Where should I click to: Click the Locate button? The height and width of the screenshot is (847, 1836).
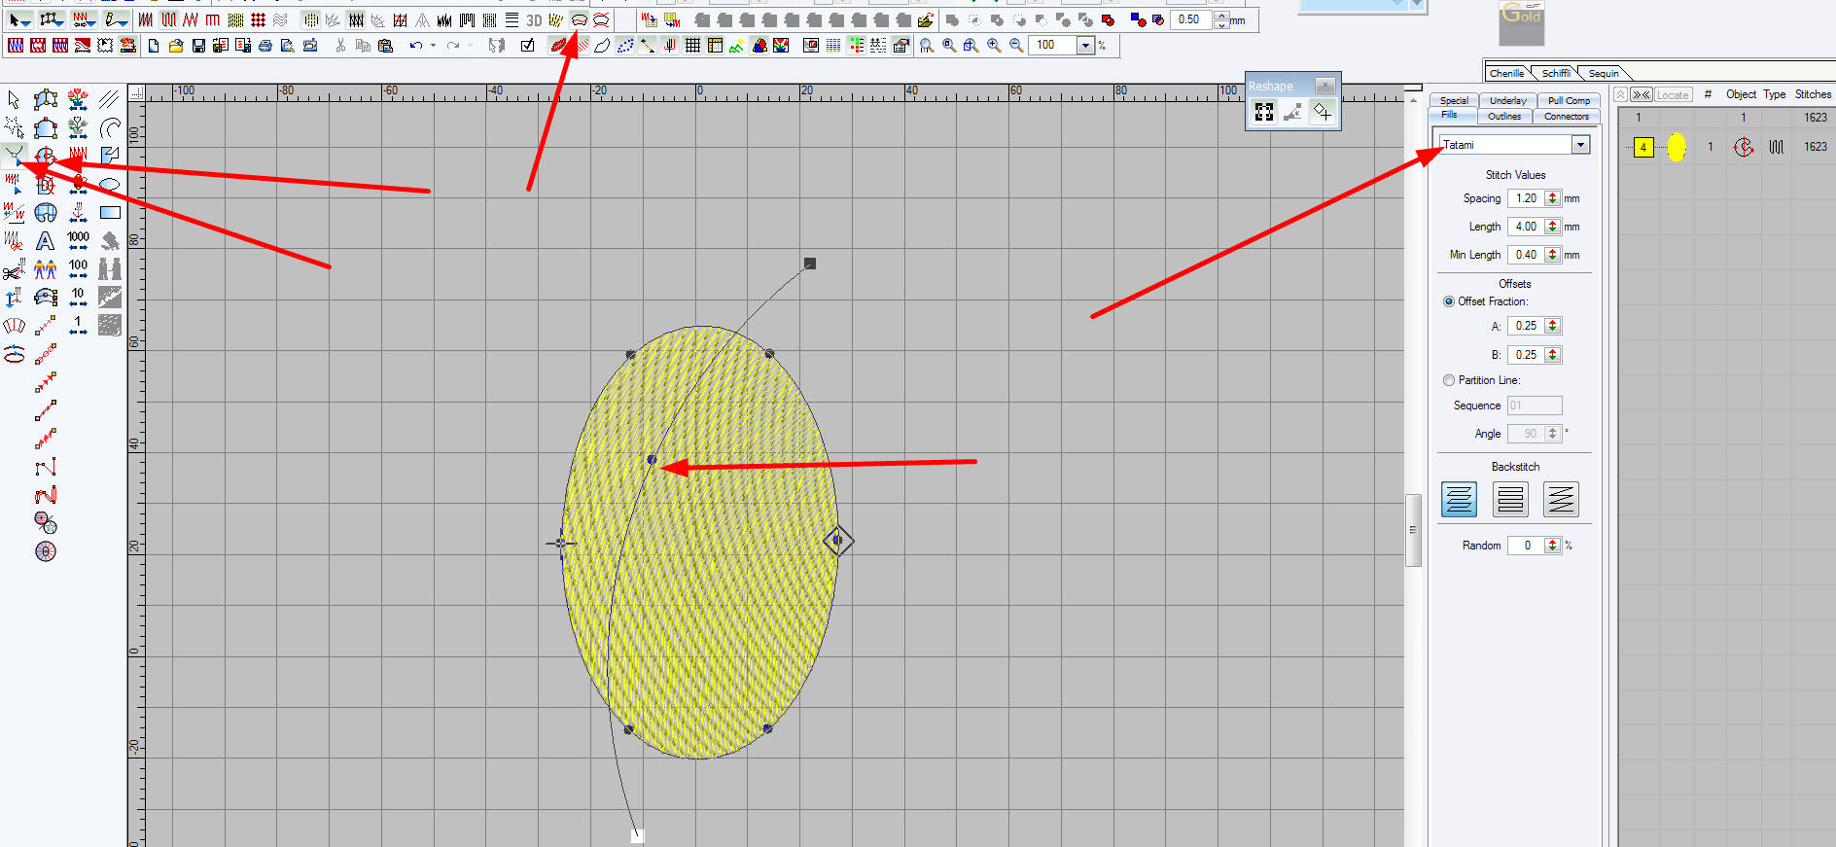coord(1673,94)
